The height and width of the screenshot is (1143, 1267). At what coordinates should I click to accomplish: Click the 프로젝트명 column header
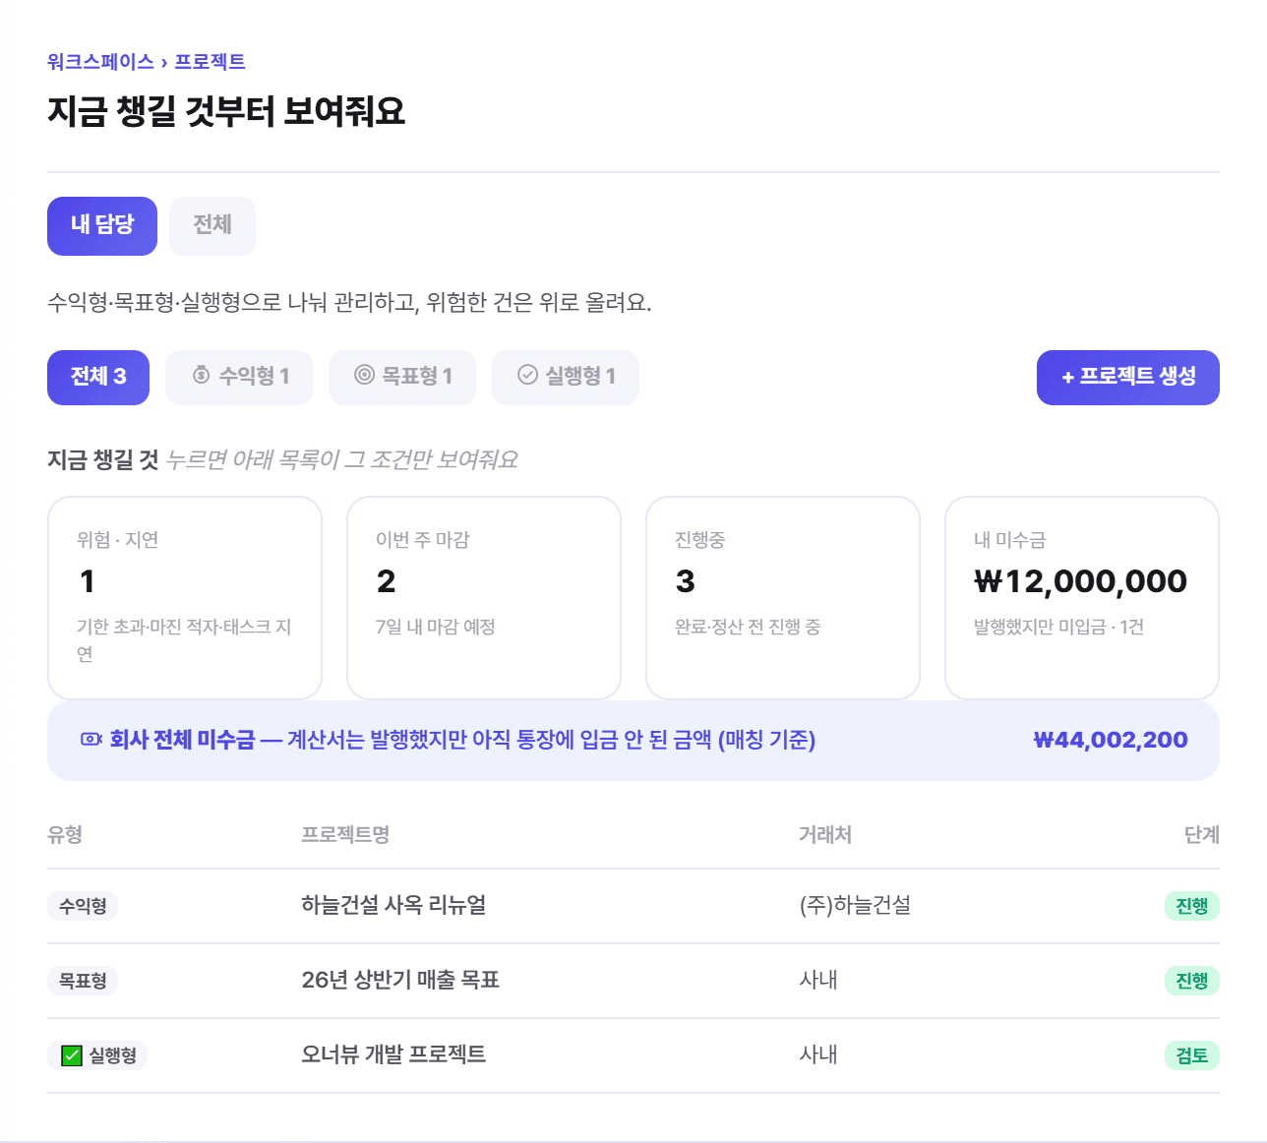[x=345, y=835]
